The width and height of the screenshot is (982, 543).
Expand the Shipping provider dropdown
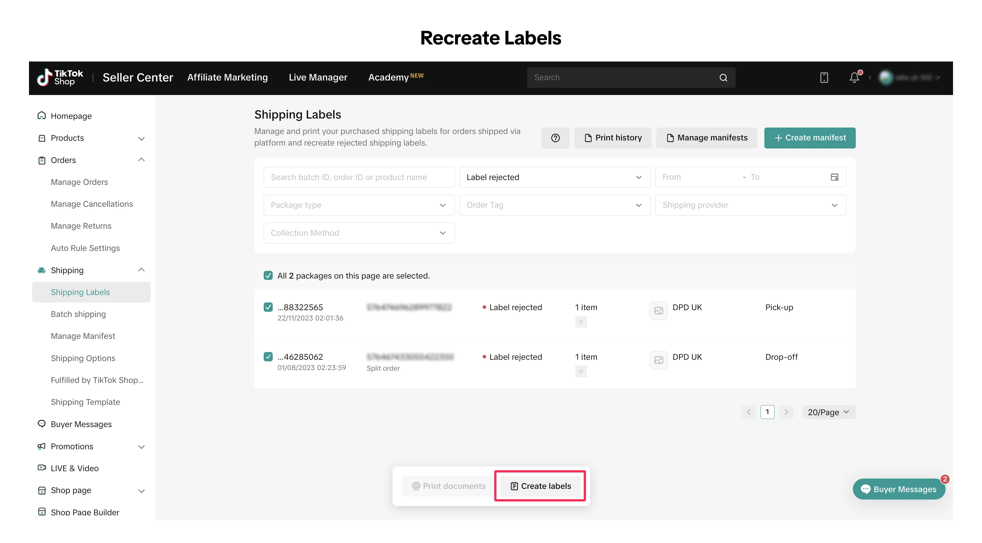[x=750, y=205]
